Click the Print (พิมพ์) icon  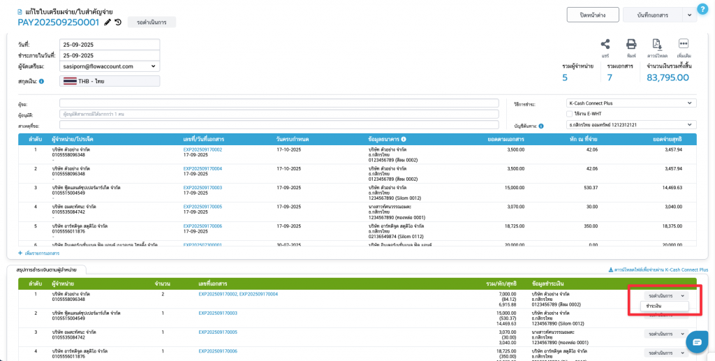pyautogui.click(x=631, y=44)
